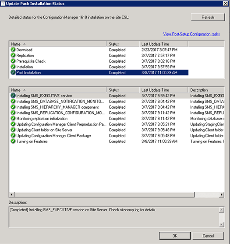Click the check icon next to Installation row

click(x=13, y=67)
